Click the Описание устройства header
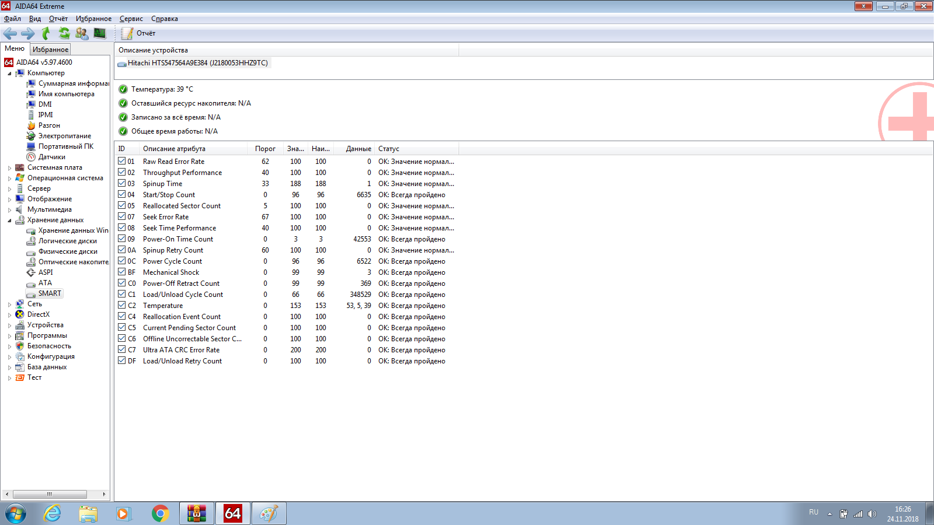 (x=286, y=50)
